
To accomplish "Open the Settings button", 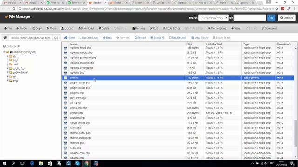I will point(287,18).
